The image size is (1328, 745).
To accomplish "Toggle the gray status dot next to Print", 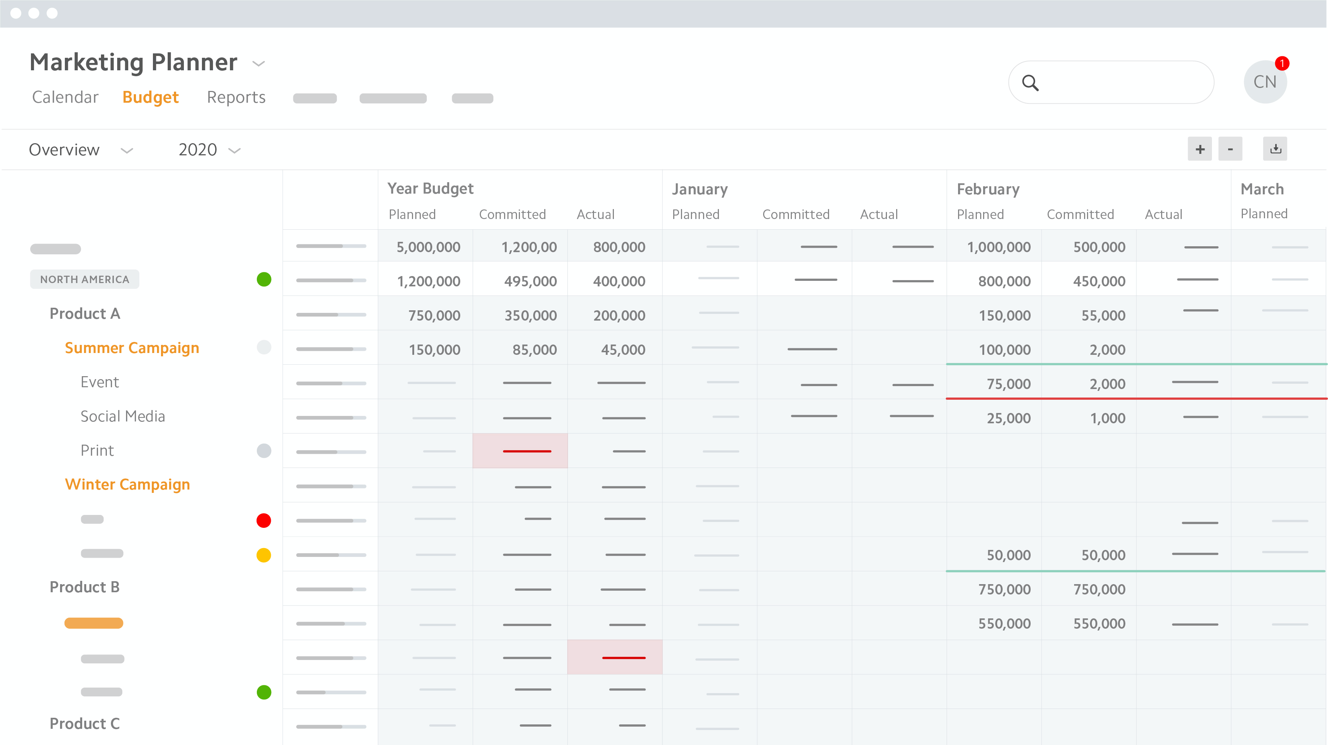I will coord(264,451).
